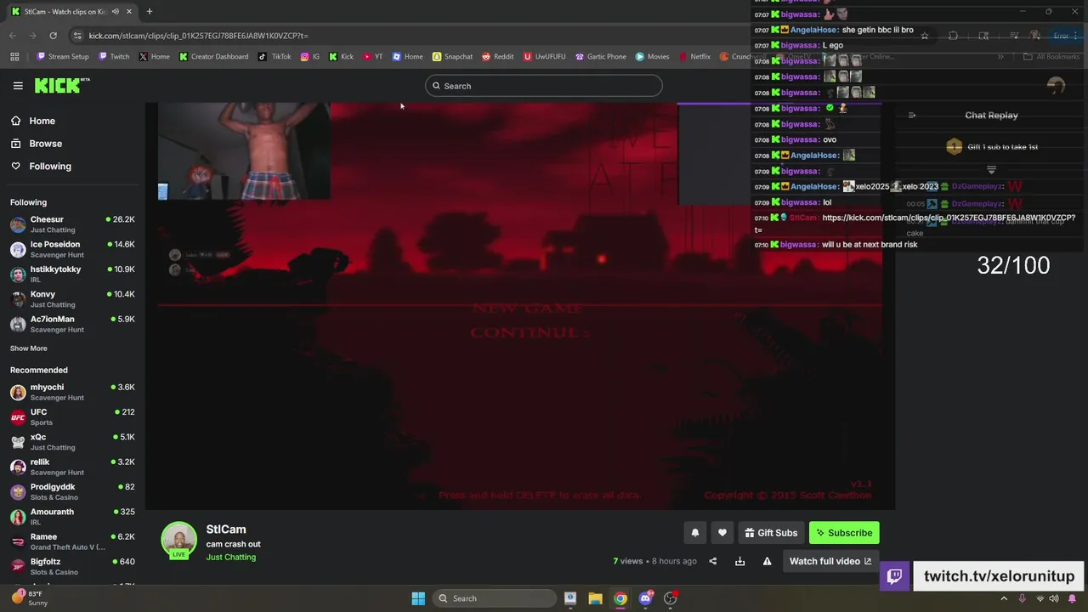Open Prodigyddk recommended channel
The image size is (1088, 612).
(72, 491)
